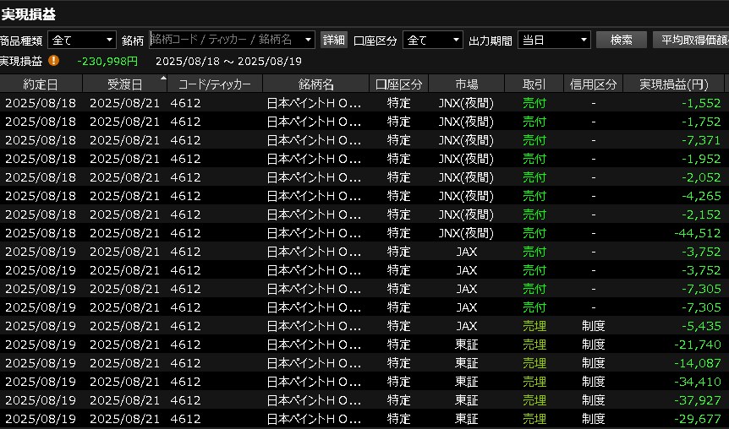Click the sort arrow on 受渡日 column
729x429 pixels.
163,79
